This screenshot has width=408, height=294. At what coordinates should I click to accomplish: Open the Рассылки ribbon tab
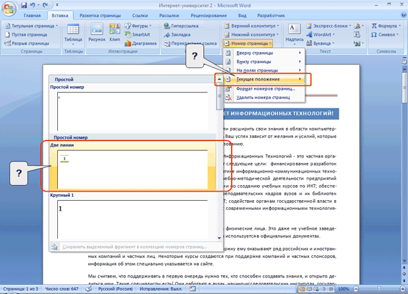tap(169, 16)
